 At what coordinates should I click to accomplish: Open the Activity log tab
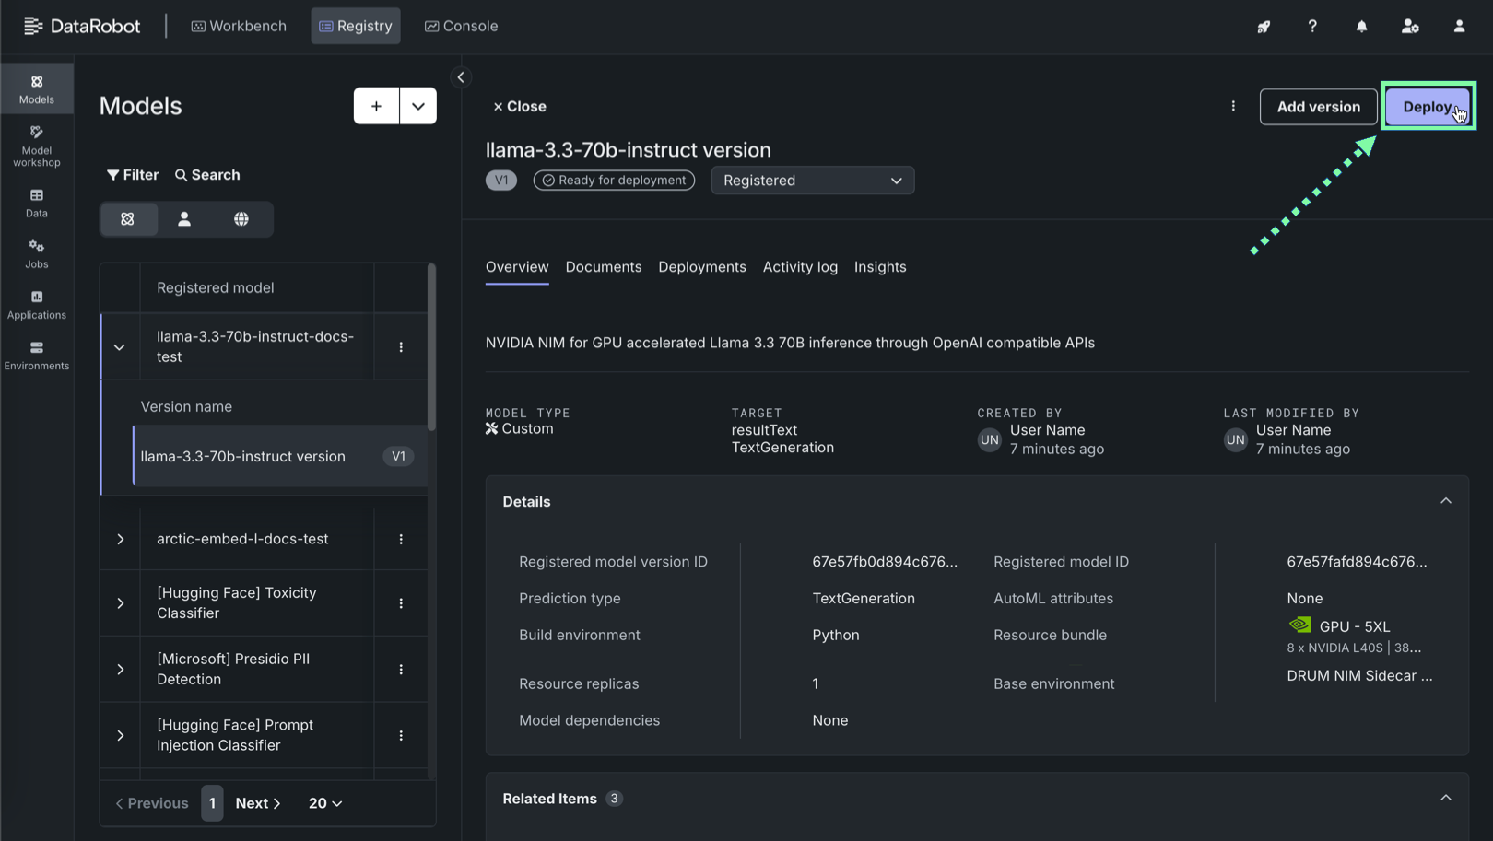coord(800,267)
